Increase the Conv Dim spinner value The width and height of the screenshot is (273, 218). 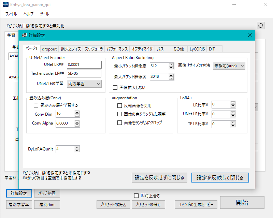point(77,112)
